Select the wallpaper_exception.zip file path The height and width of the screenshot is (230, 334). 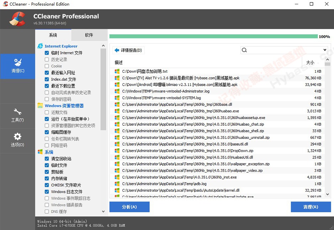pos(196,164)
